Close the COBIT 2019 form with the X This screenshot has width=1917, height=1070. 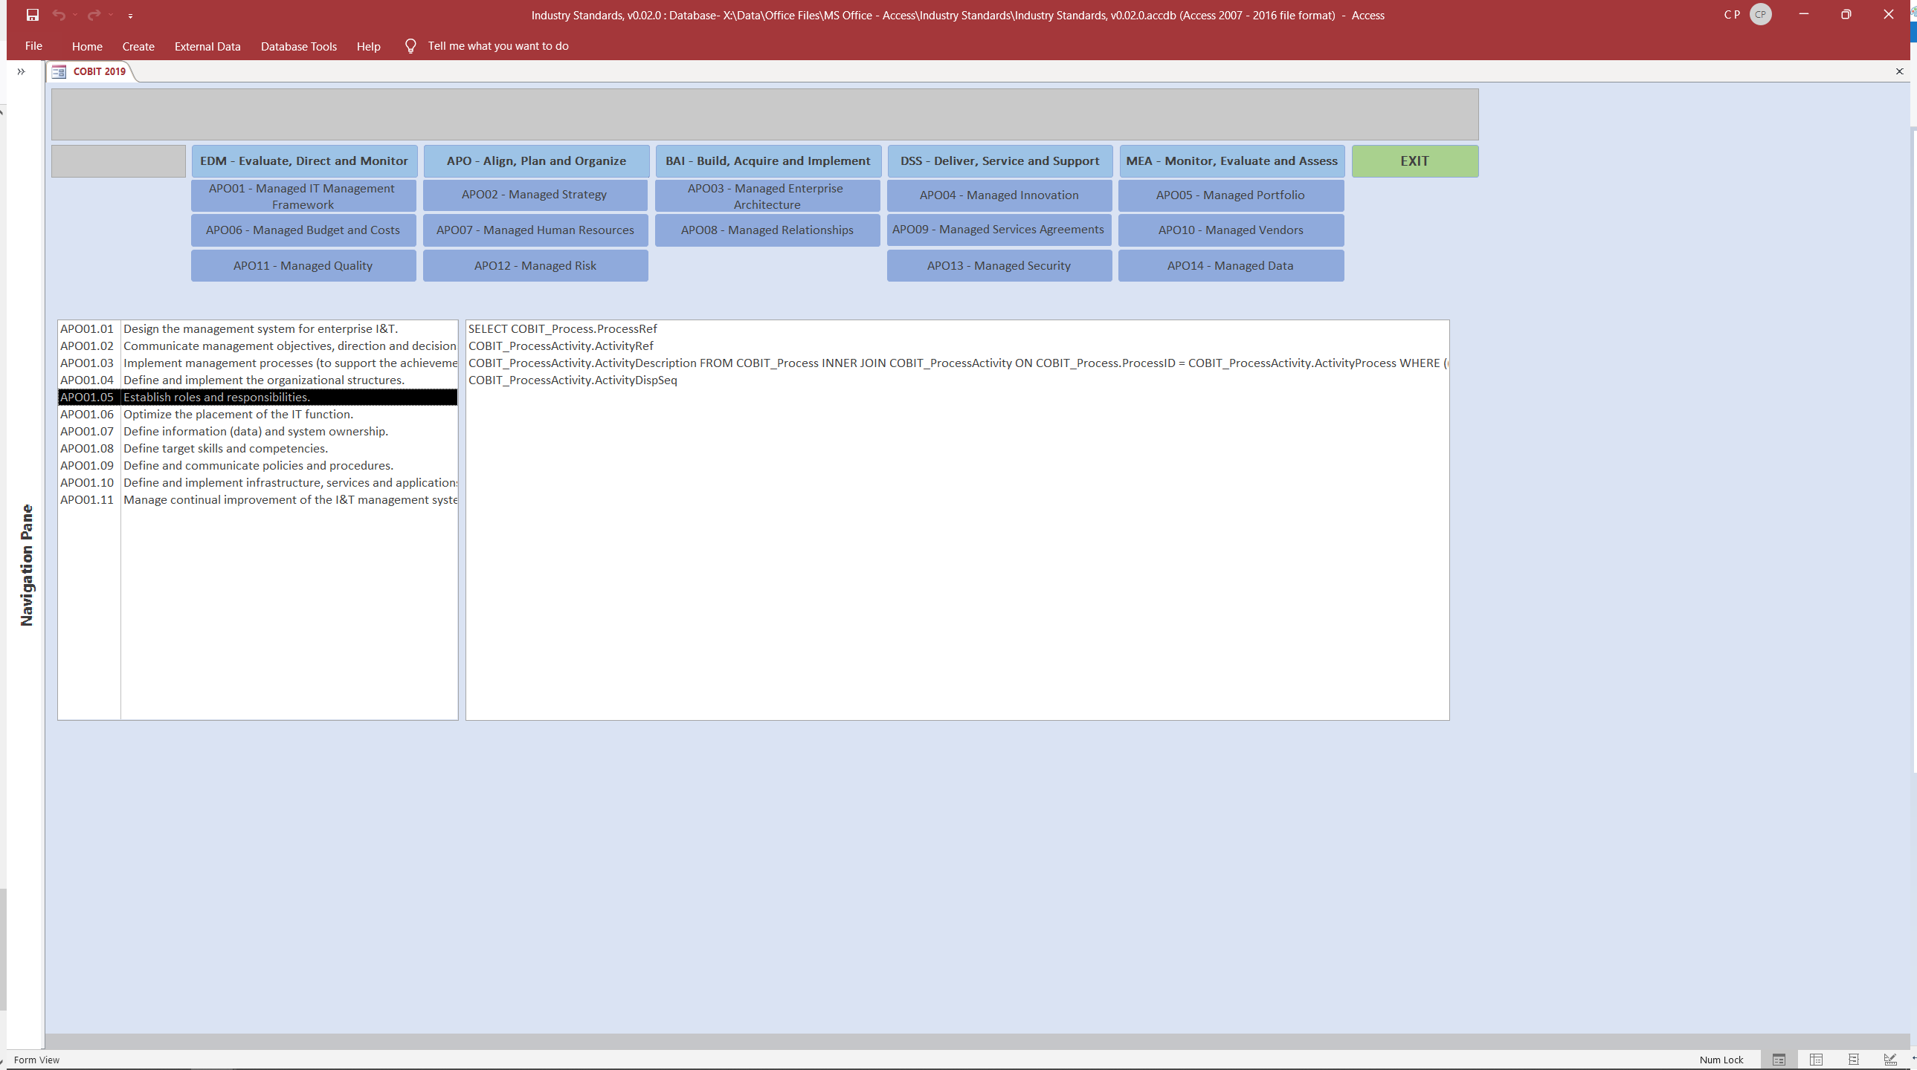click(x=1899, y=71)
